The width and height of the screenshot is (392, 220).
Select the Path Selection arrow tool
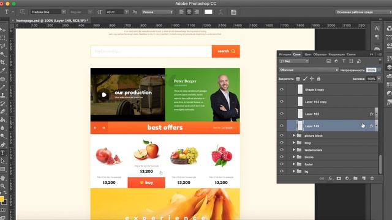[x=2, y=161]
